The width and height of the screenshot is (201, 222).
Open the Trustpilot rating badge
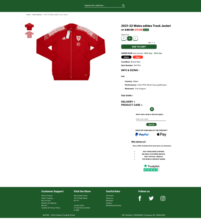click(x=151, y=167)
